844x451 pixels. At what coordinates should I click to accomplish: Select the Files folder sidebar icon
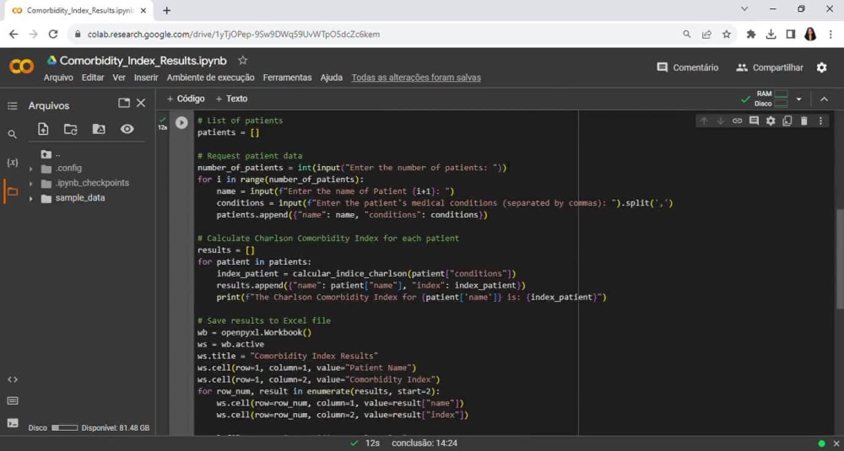[13, 191]
